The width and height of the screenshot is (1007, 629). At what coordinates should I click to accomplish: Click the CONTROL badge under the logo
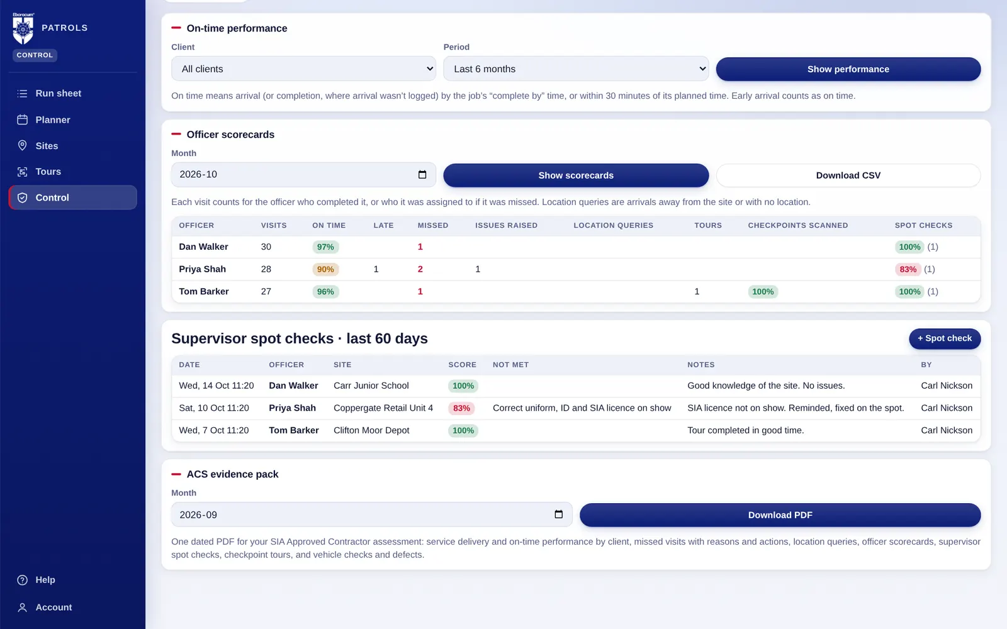(35, 55)
